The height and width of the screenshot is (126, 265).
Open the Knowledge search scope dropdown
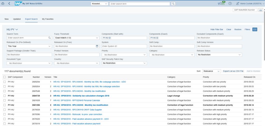(99, 4)
